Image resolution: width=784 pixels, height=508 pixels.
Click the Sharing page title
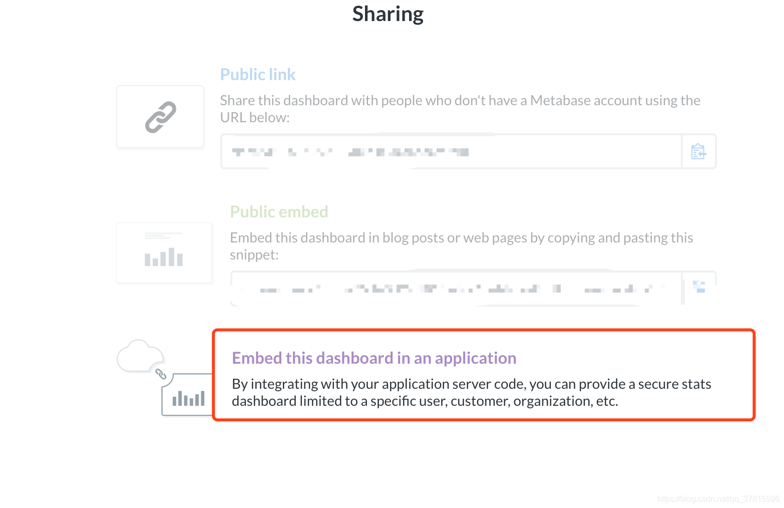click(x=388, y=14)
